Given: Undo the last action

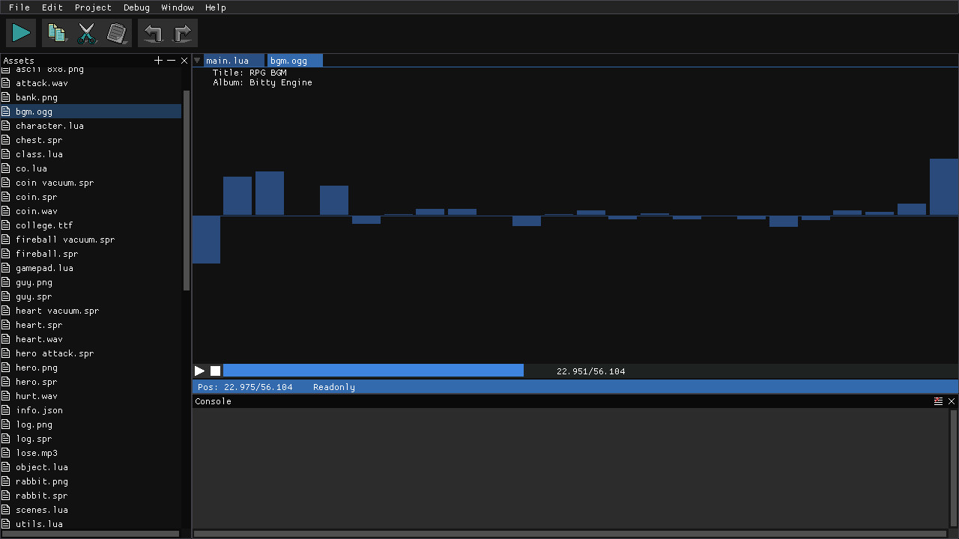Looking at the screenshot, I should [x=153, y=32].
